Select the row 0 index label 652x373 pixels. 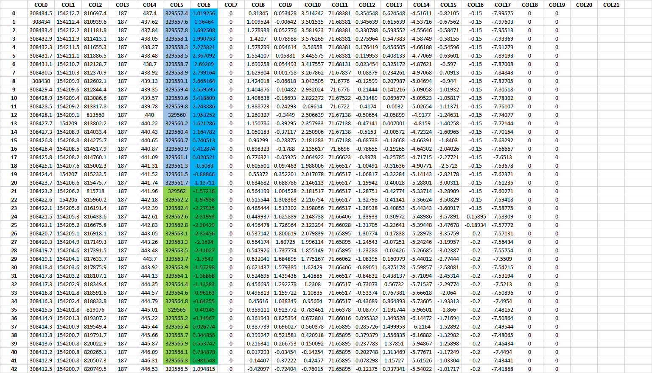tap(14, 13)
